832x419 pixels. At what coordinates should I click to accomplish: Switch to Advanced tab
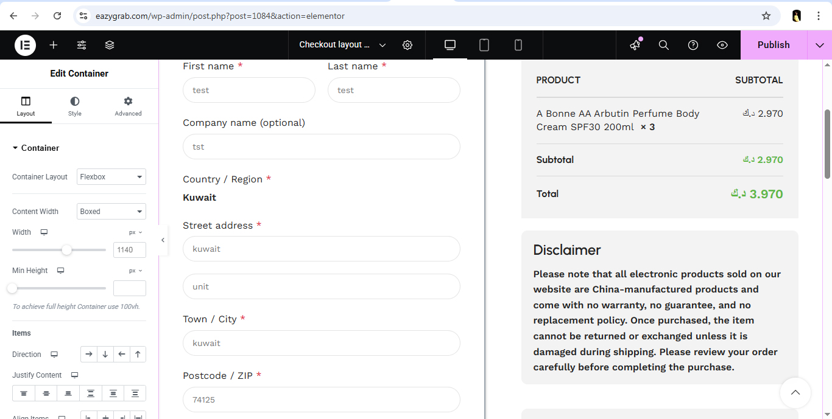coord(128,106)
